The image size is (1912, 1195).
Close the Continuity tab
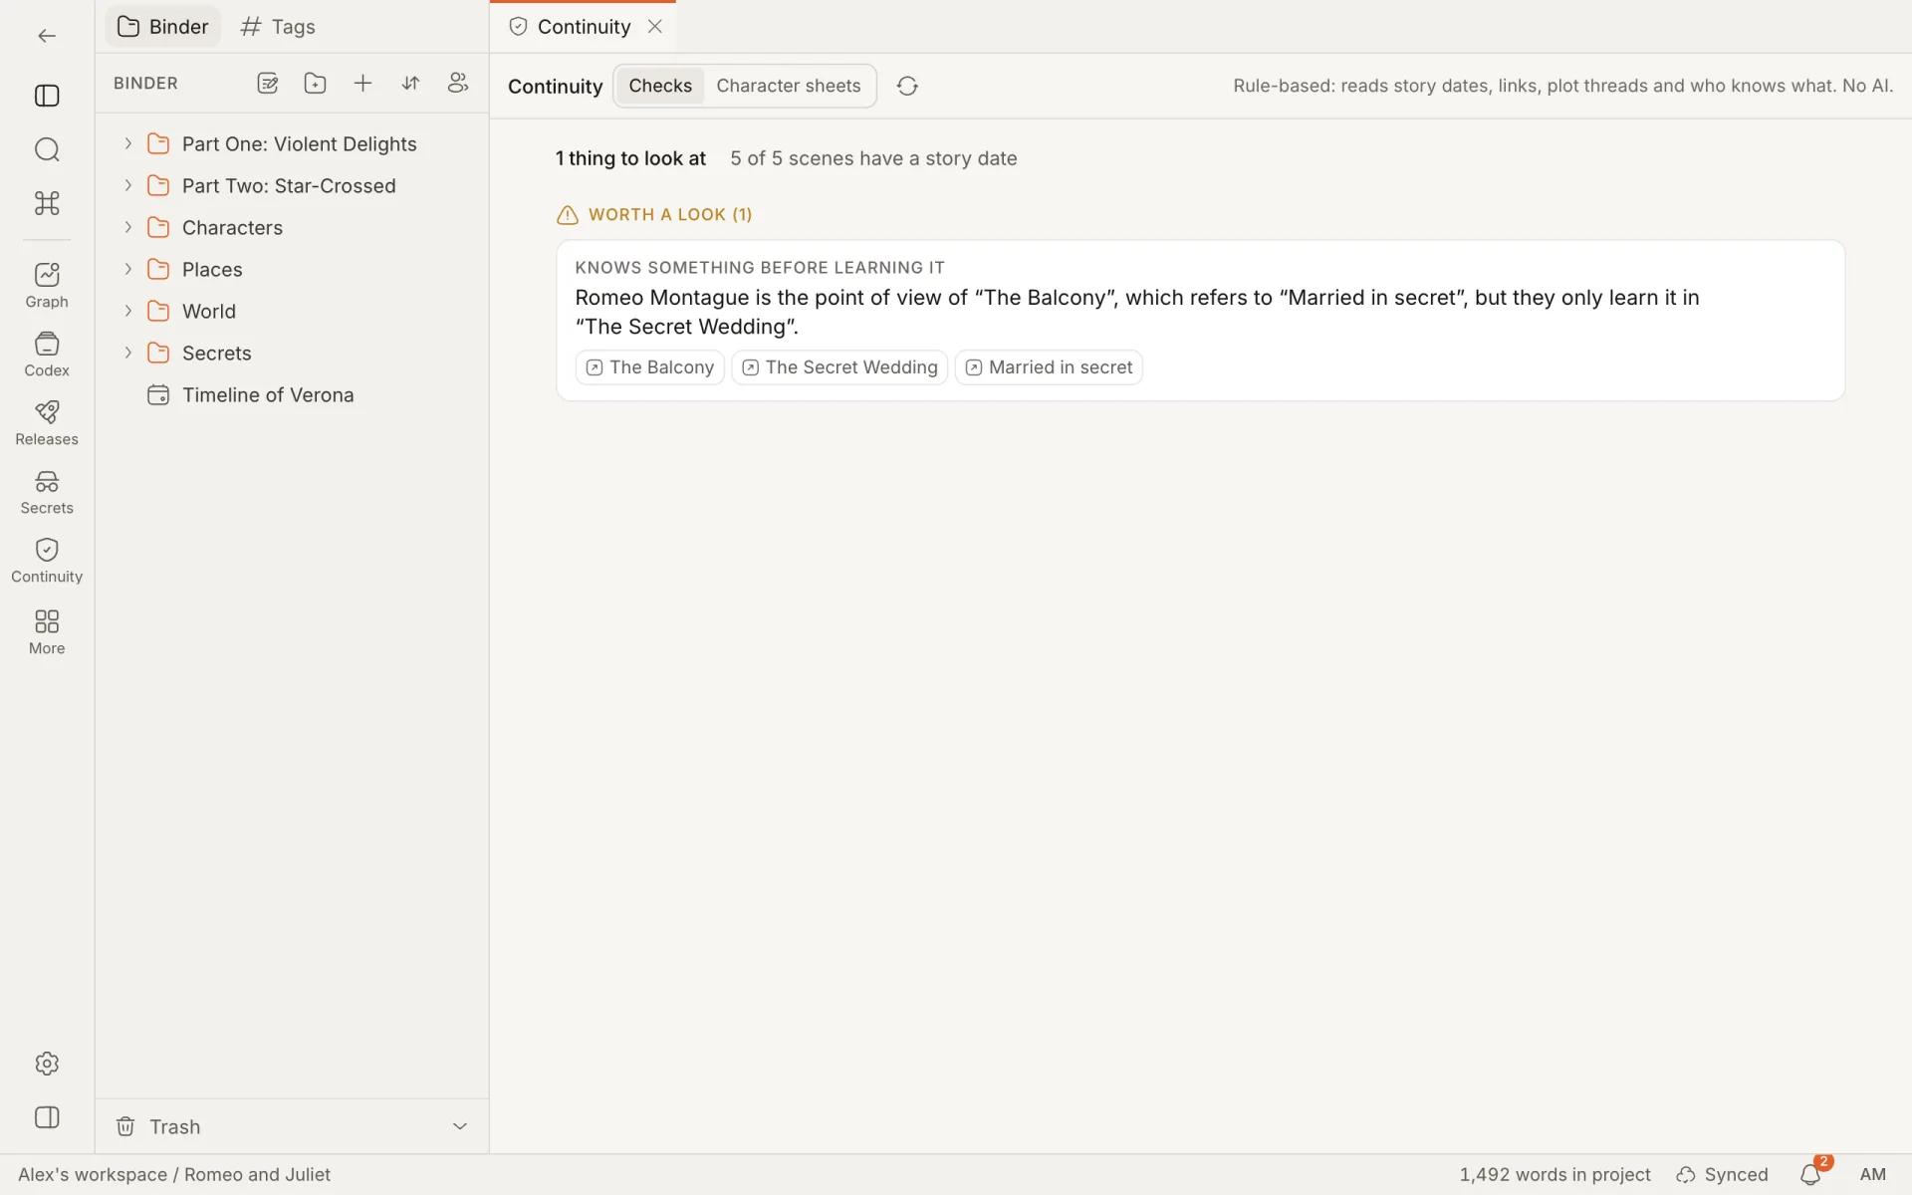click(x=655, y=27)
